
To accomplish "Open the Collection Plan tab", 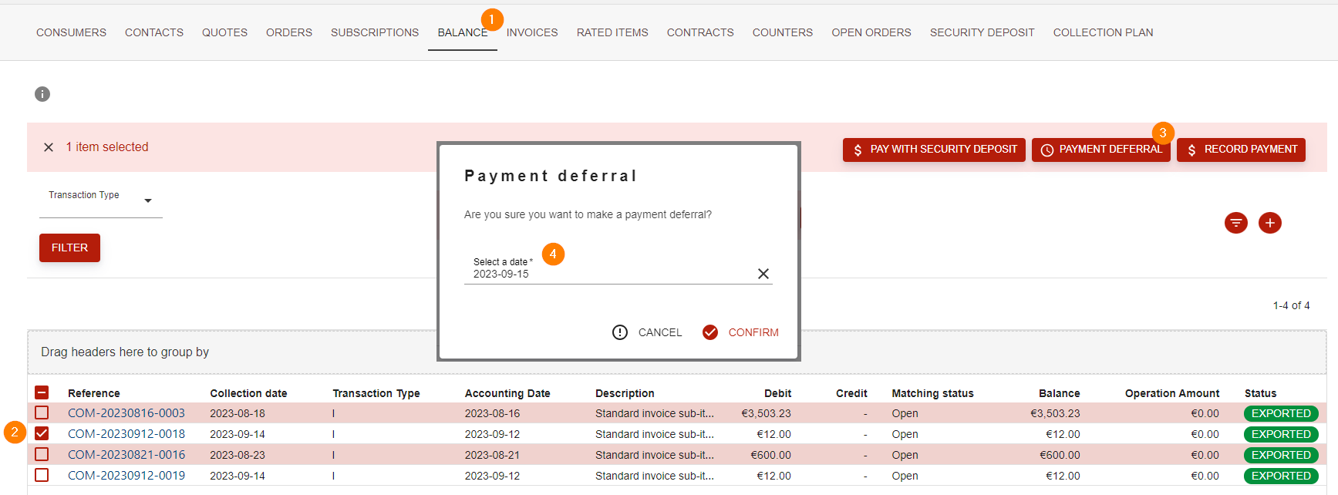I will [1104, 32].
